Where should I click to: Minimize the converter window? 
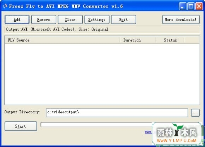[183, 6]
